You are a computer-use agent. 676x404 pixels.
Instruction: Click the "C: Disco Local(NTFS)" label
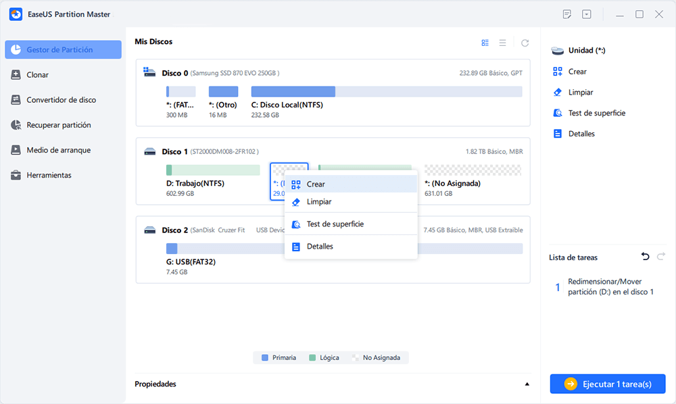pyautogui.click(x=287, y=105)
